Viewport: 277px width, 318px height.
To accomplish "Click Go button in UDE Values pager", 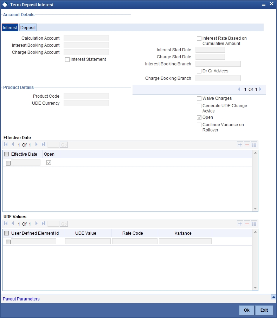I will (x=64, y=224).
